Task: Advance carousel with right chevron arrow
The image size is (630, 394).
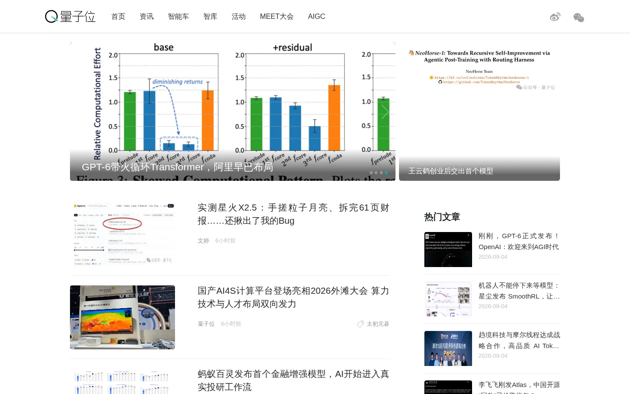Action: click(x=385, y=112)
